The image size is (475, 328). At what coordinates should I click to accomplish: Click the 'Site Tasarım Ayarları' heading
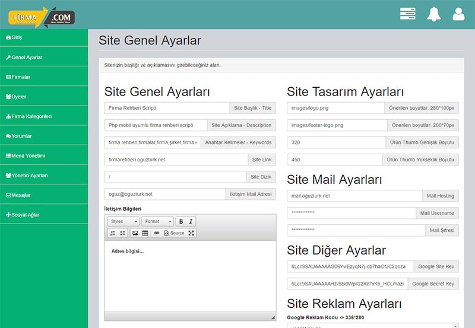[x=346, y=92]
